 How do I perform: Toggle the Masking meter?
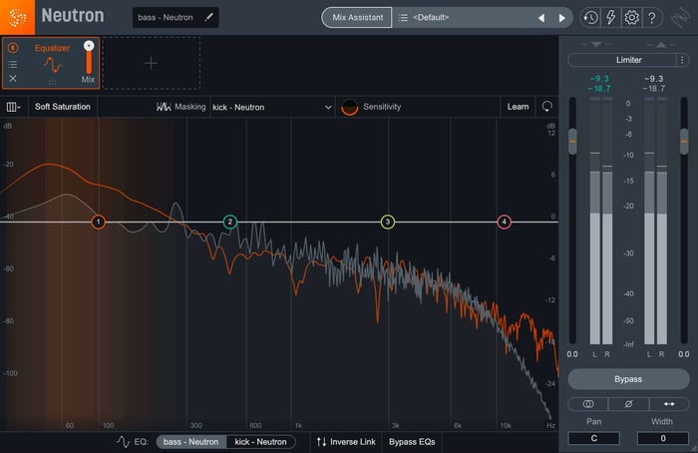[x=181, y=107]
